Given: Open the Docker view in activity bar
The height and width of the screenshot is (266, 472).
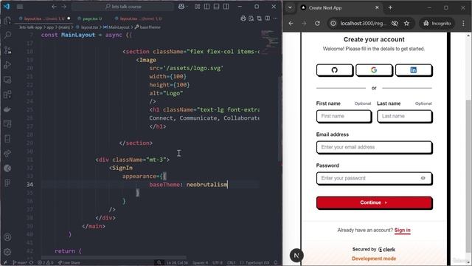Looking at the screenshot, I should click(x=7, y=109).
